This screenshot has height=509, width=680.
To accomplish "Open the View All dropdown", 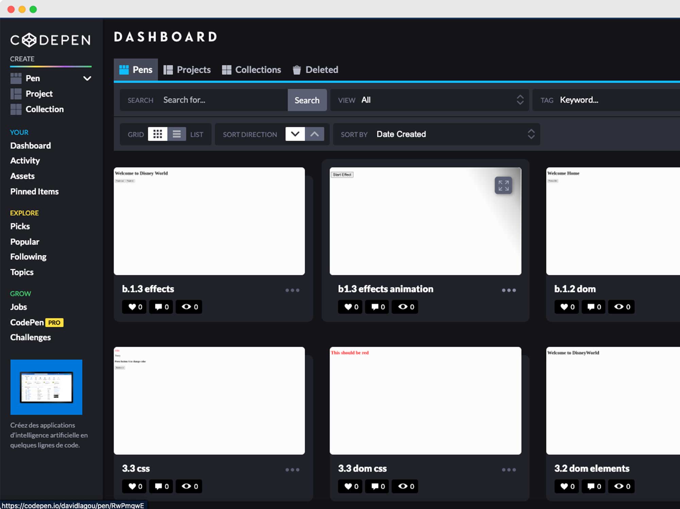I will coord(429,100).
